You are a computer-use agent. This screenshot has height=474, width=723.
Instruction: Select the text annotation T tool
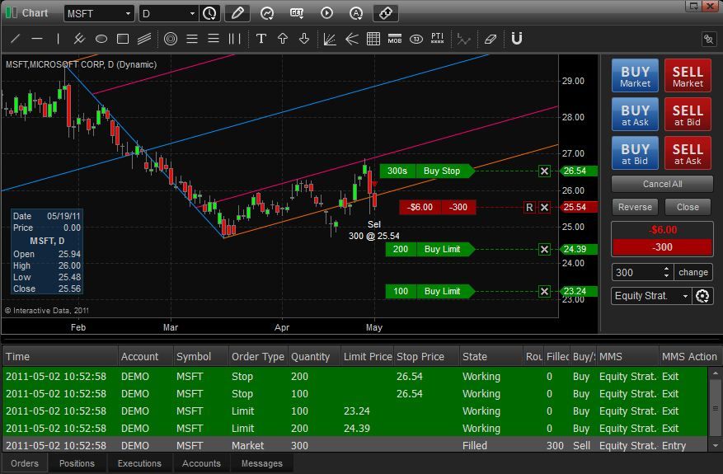coord(261,40)
